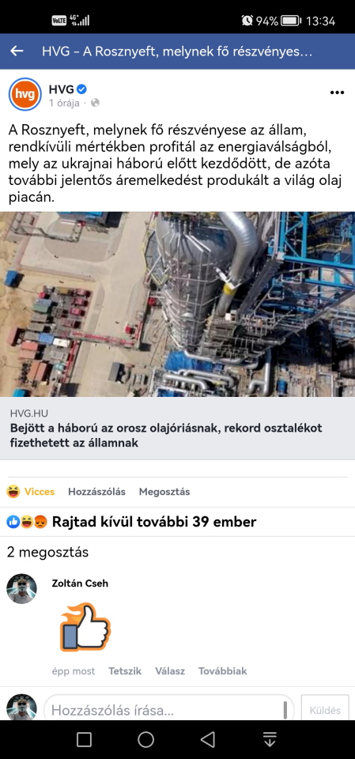View the 2 megosztás shares
This screenshot has width=355, height=759.
click(x=48, y=553)
